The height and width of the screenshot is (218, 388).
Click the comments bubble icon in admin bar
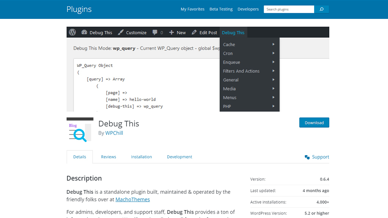click(155, 33)
